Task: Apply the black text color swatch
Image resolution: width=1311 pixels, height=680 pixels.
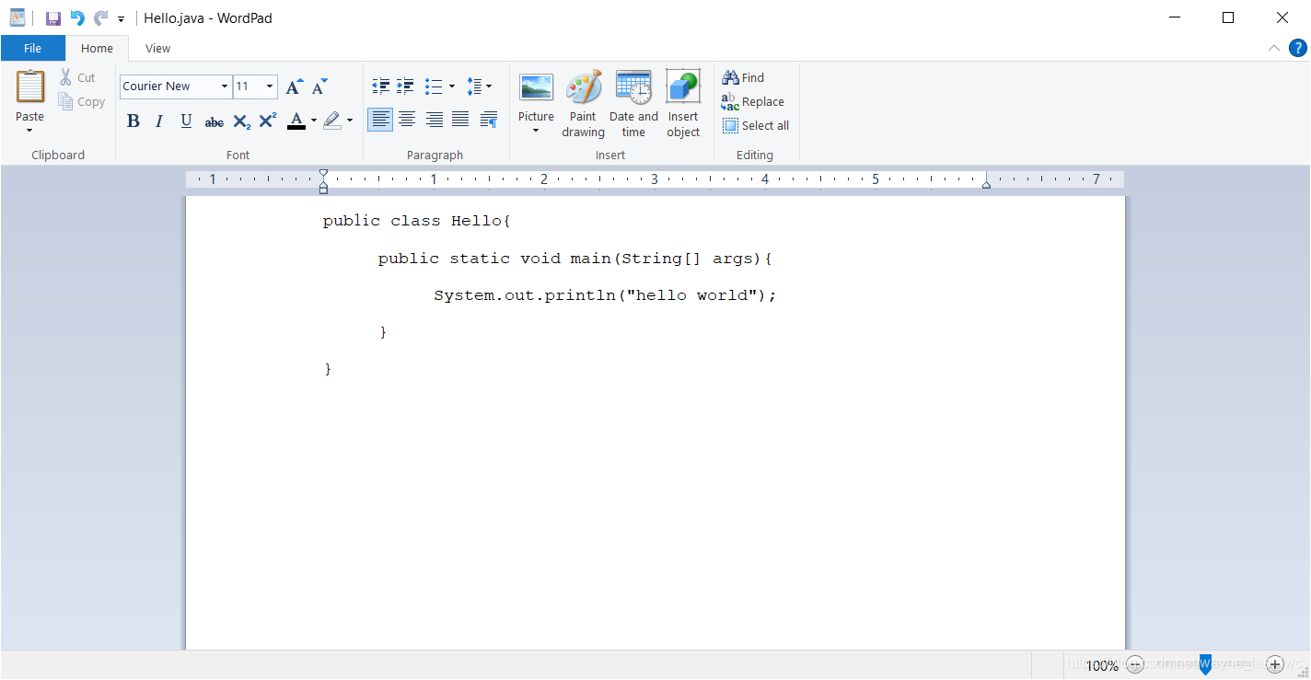Action: pos(296,121)
